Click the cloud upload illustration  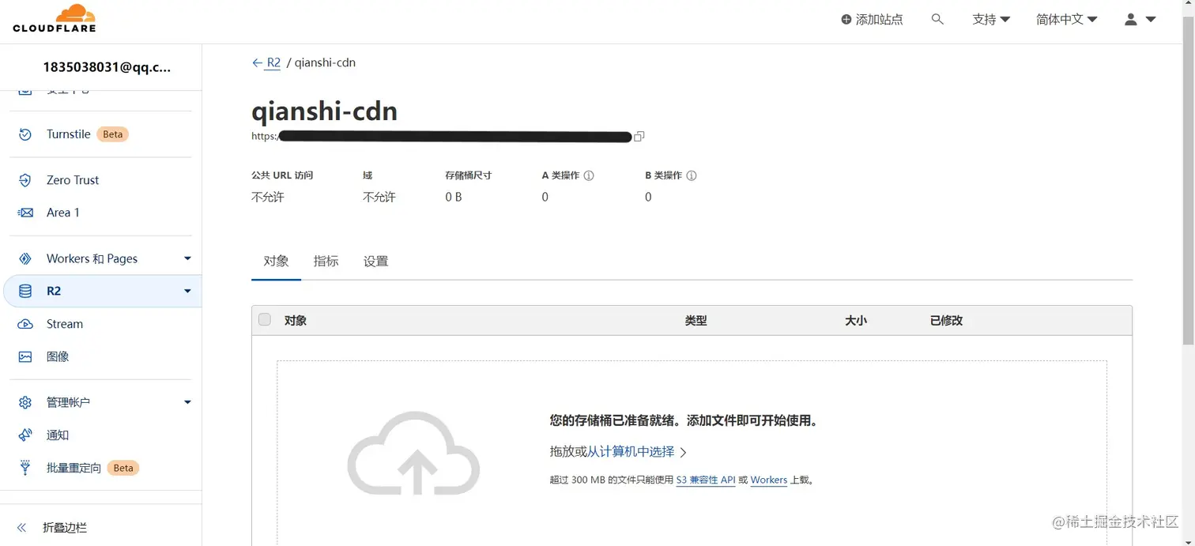tap(413, 453)
